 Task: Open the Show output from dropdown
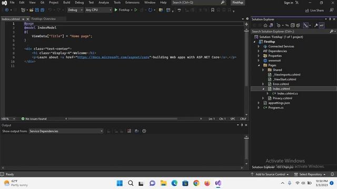[x=66, y=131]
